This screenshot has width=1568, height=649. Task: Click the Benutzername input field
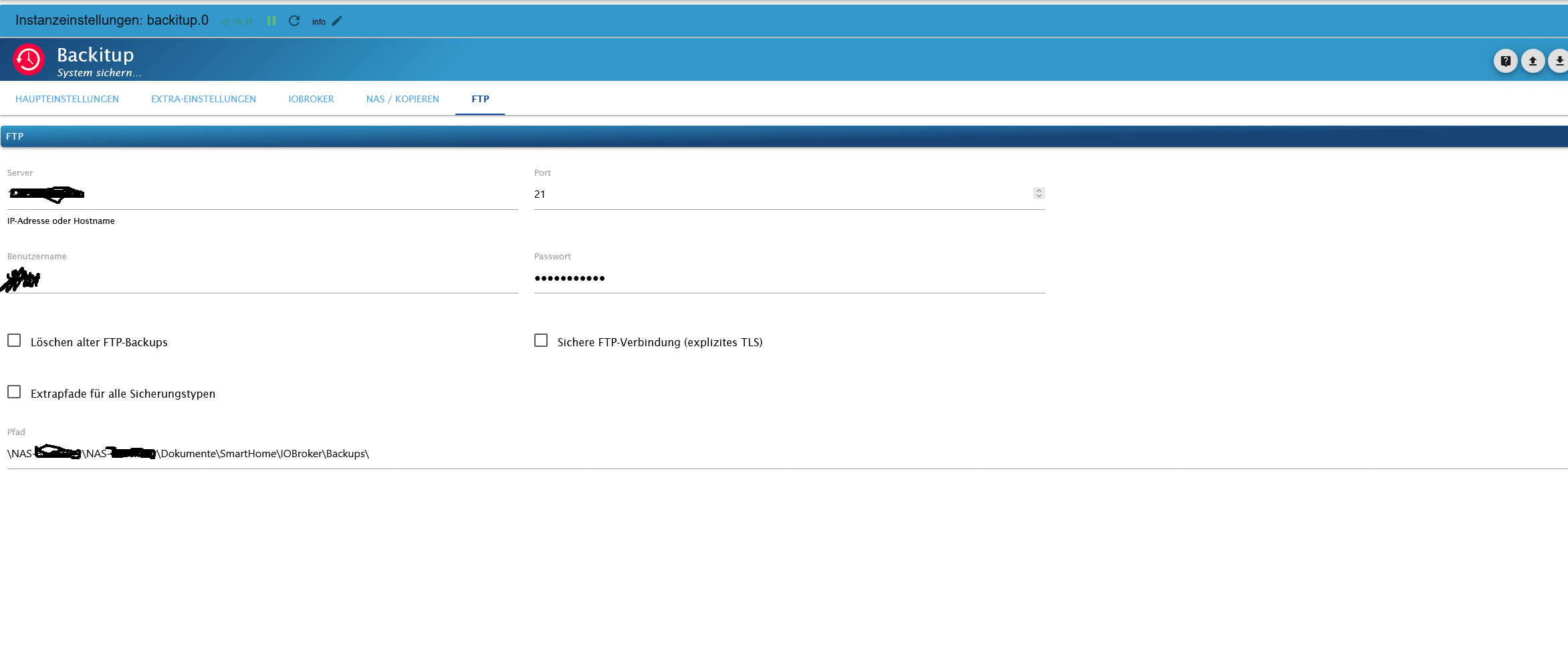point(263,278)
